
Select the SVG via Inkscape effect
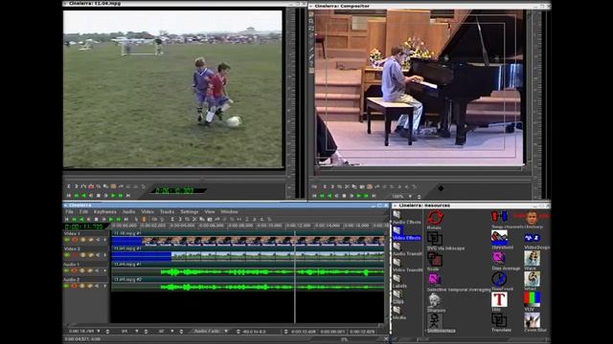click(x=435, y=238)
